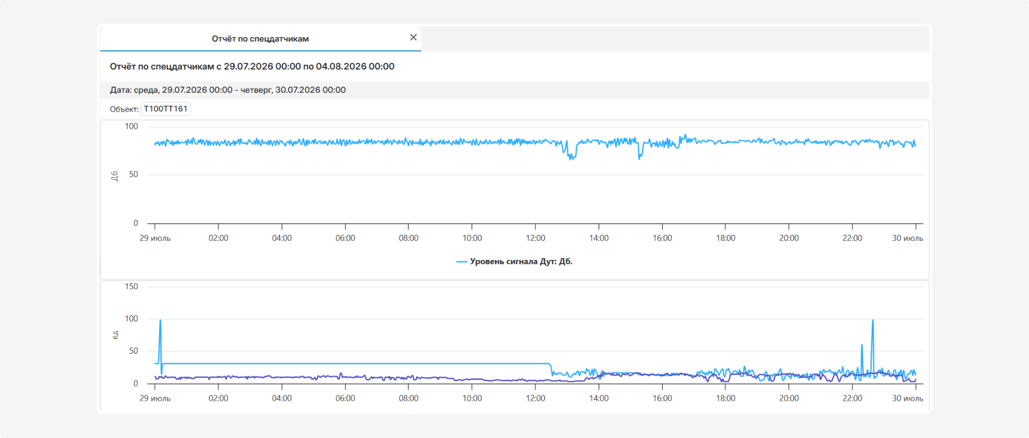Click the 14:00 tick label on the ед chart
Image resolution: width=1029 pixels, height=438 pixels.
pyautogui.click(x=599, y=399)
